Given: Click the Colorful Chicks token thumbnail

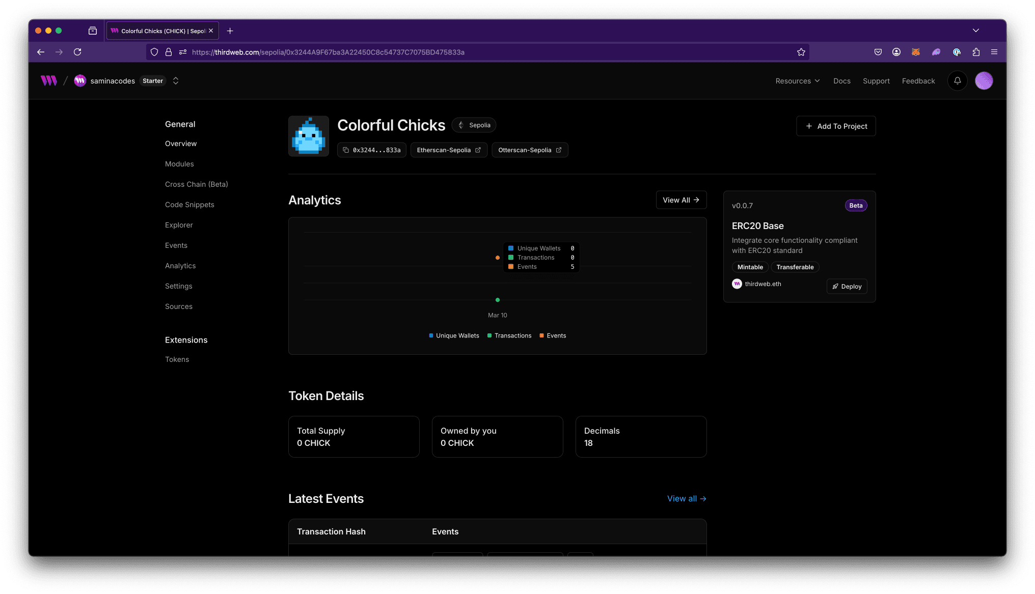Looking at the screenshot, I should point(309,136).
